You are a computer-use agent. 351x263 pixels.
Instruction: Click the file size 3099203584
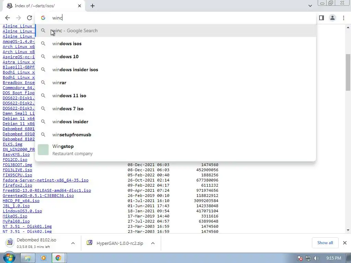click(206, 201)
